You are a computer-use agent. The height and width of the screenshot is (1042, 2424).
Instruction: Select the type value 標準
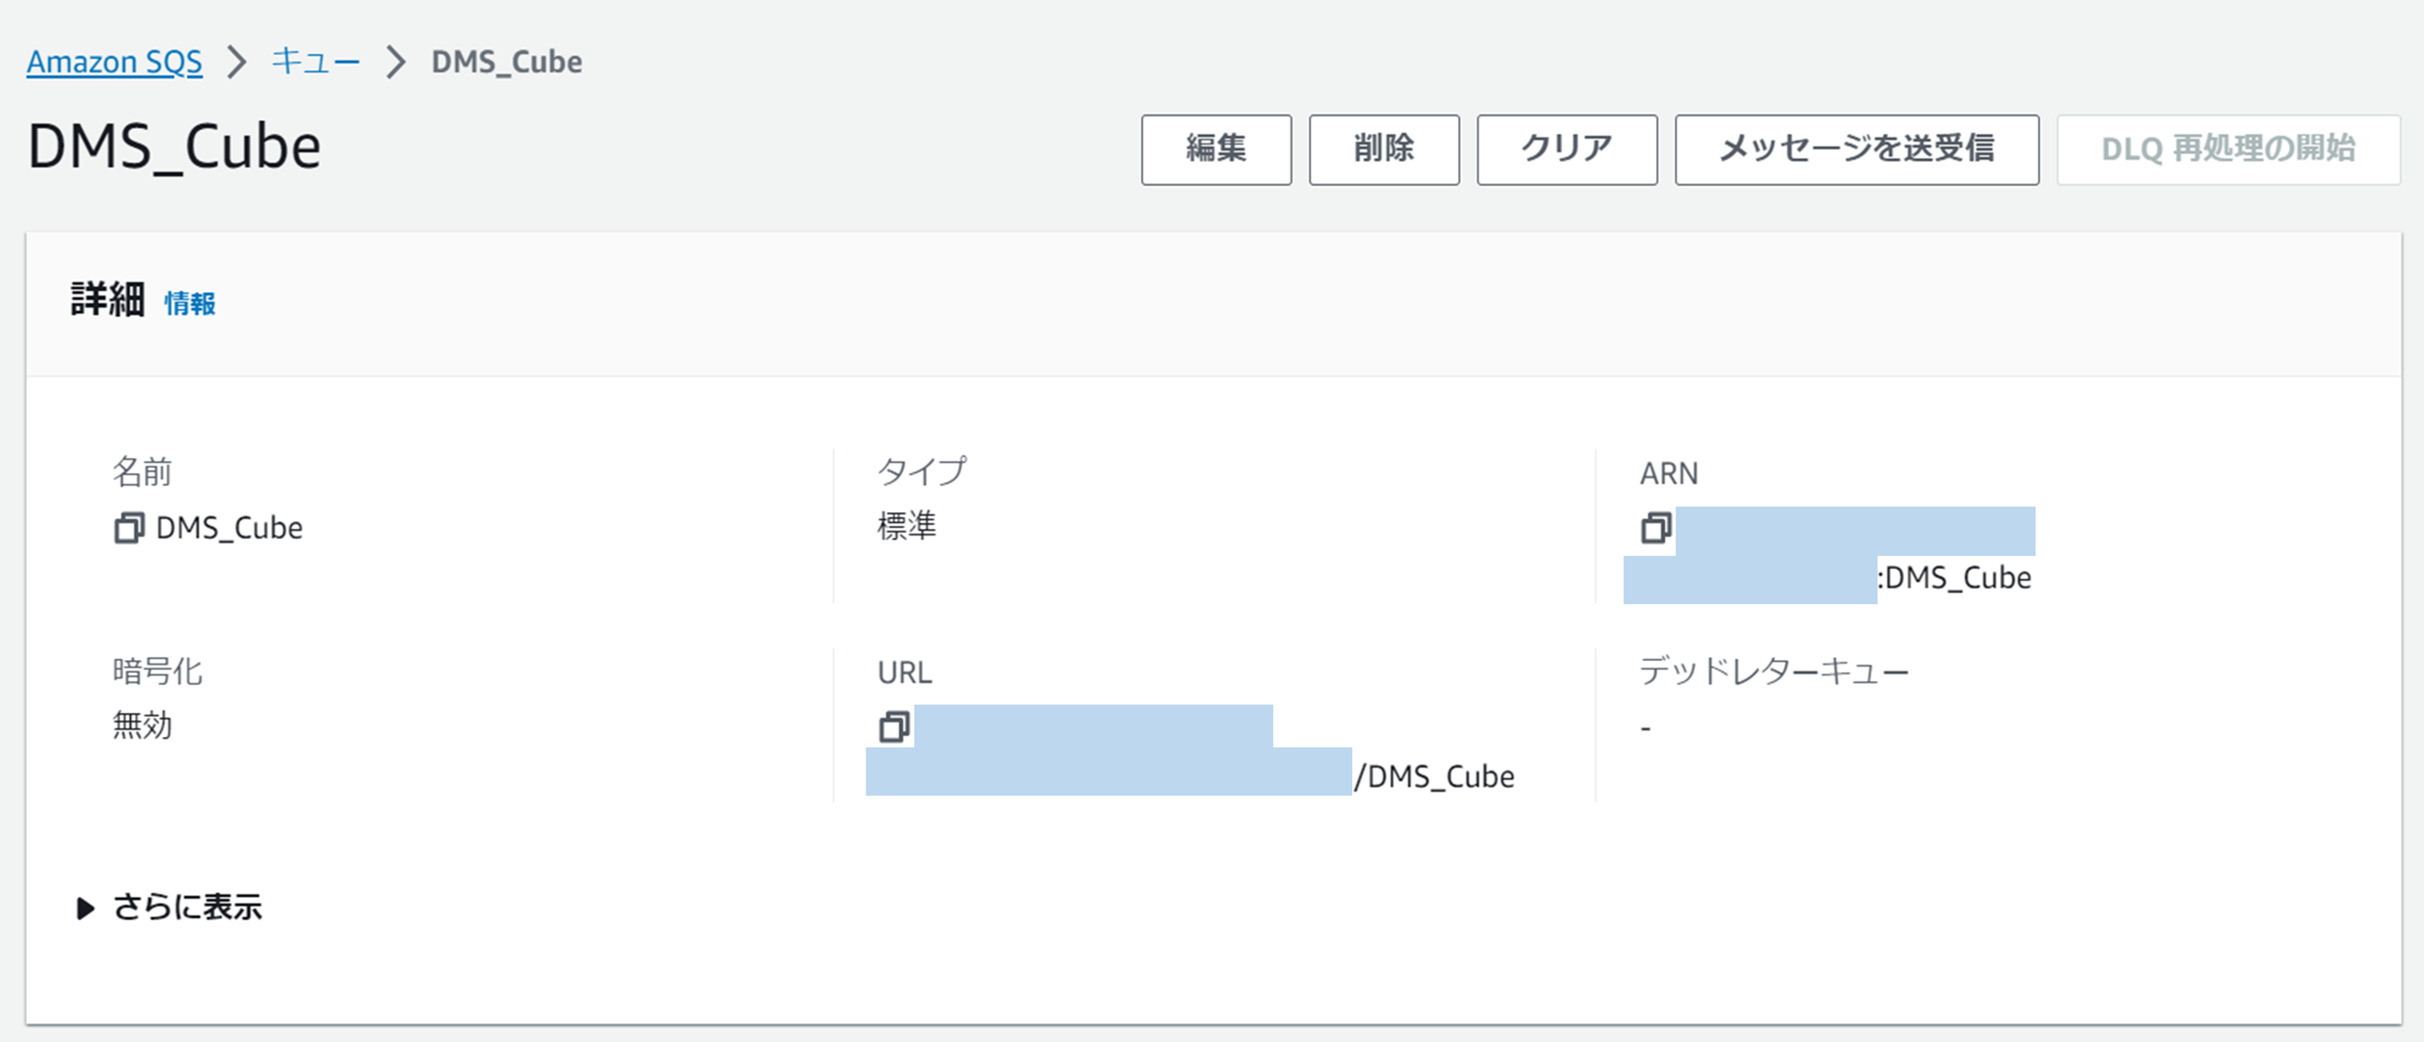907,526
